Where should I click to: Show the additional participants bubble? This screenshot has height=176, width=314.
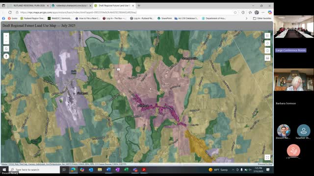(293, 151)
